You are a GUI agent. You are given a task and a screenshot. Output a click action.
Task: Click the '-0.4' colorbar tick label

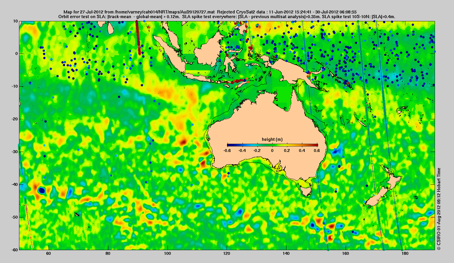point(242,150)
